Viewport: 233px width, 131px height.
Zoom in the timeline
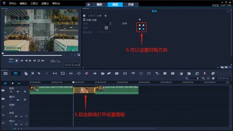coord(203,78)
